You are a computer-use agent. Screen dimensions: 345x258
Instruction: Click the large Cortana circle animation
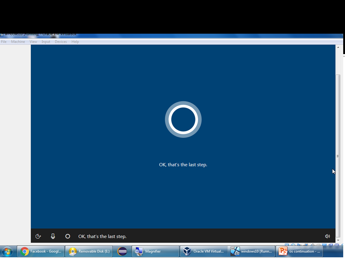pos(183,119)
